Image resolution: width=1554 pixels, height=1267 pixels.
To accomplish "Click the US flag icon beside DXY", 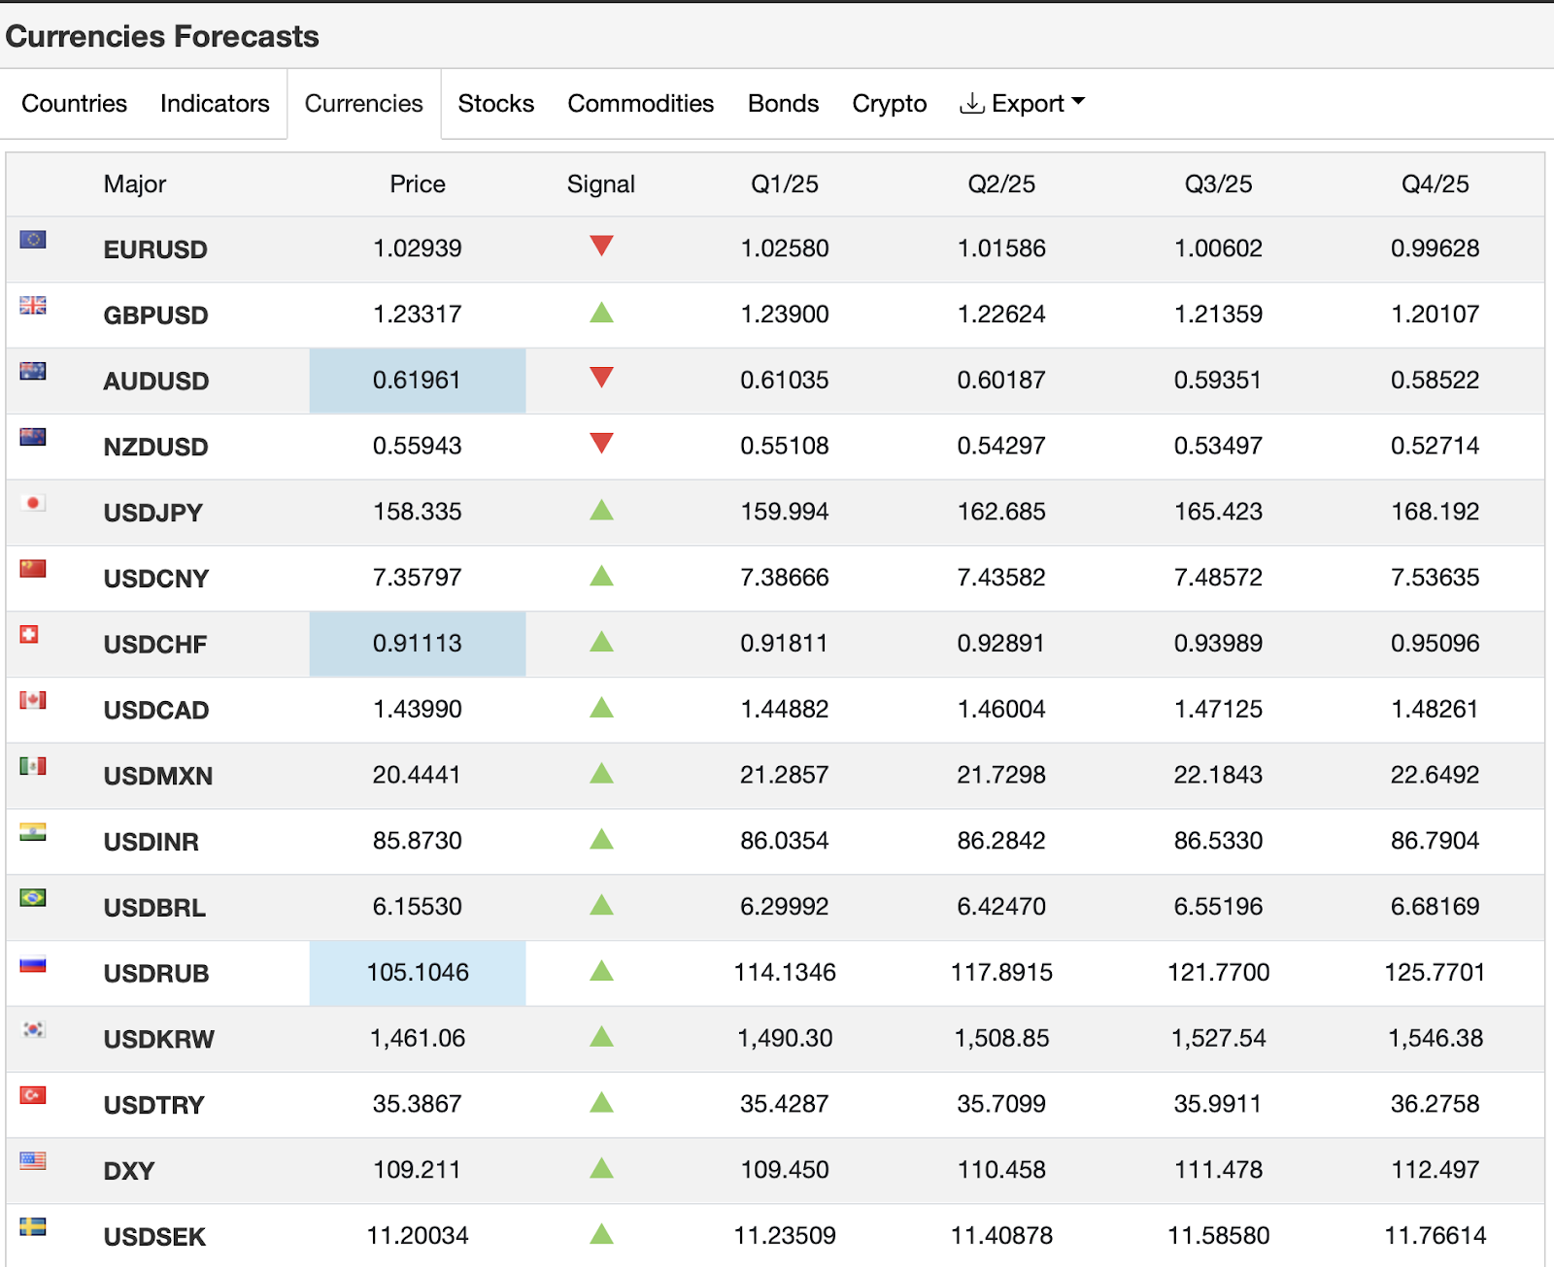I will pyautogui.click(x=33, y=1161).
